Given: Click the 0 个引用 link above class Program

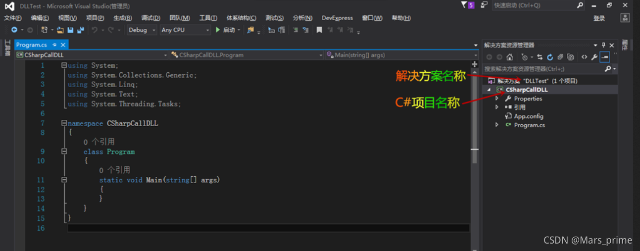Looking at the screenshot, I should pyautogui.click(x=98, y=142).
